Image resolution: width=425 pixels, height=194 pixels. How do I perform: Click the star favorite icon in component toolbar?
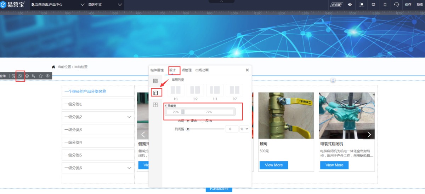41,76
